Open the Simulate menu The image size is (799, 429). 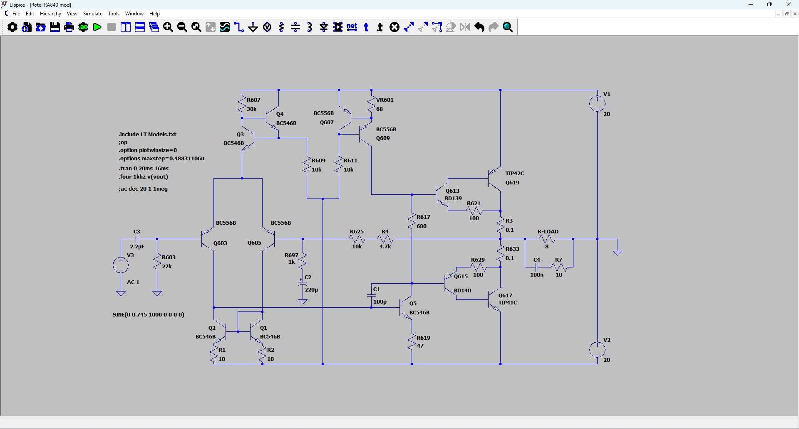[93, 14]
